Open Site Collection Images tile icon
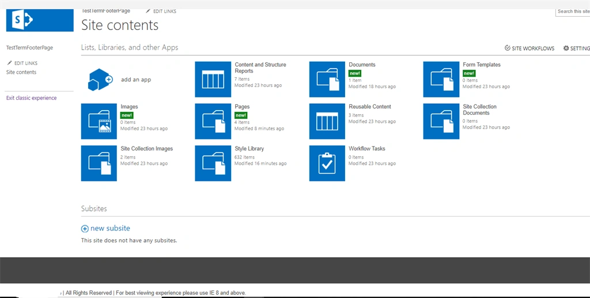Screen dimensions: 590x298 coord(99,163)
